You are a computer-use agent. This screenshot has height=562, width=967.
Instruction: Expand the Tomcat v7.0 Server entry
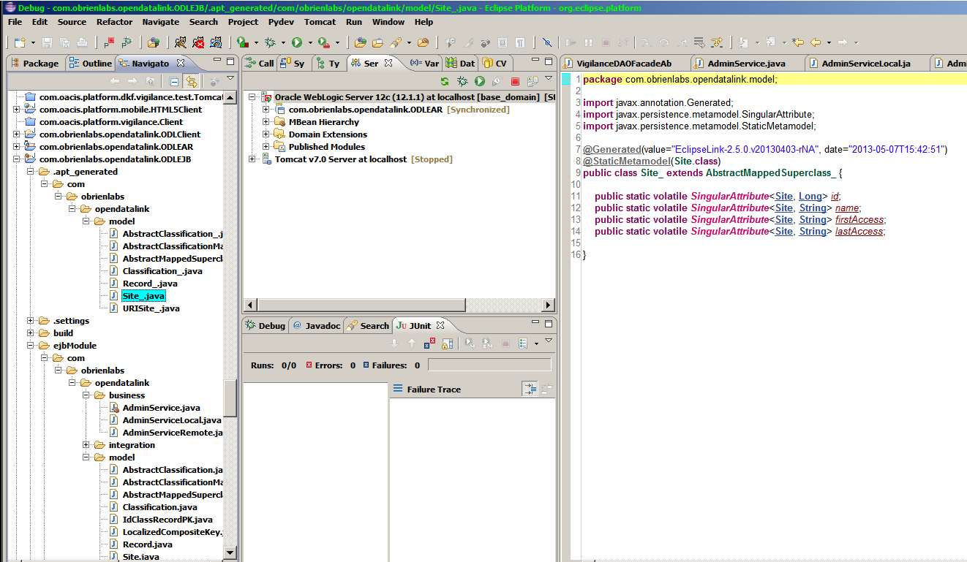pyautogui.click(x=252, y=159)
